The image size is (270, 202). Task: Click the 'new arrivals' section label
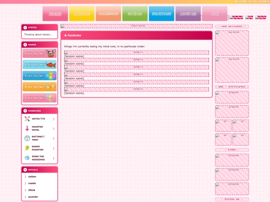pos(232,26)
